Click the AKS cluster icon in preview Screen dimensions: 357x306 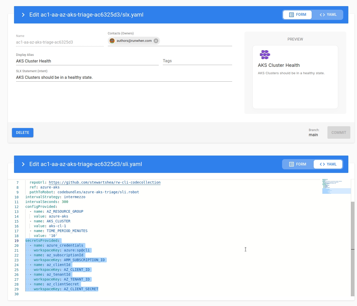click(265, 55)
